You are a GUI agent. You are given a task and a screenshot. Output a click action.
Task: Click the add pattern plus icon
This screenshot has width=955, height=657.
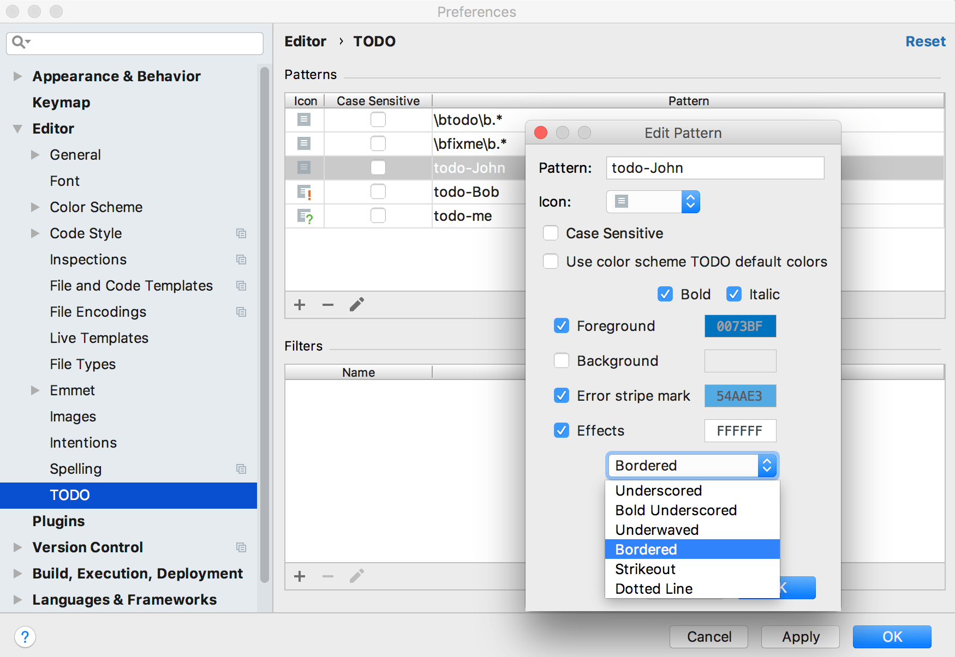(x=300, y=305)
